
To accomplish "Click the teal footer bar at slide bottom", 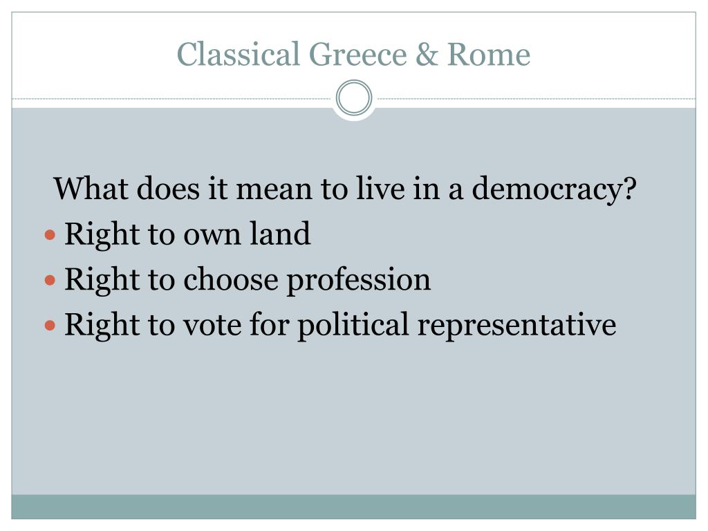I will coord(353,507).
